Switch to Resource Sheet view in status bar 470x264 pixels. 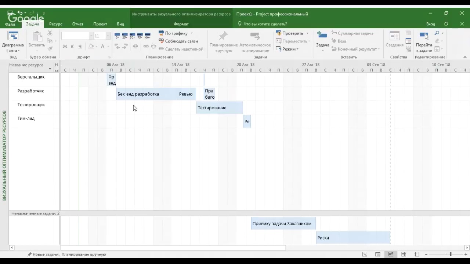(x=404, y=254)
